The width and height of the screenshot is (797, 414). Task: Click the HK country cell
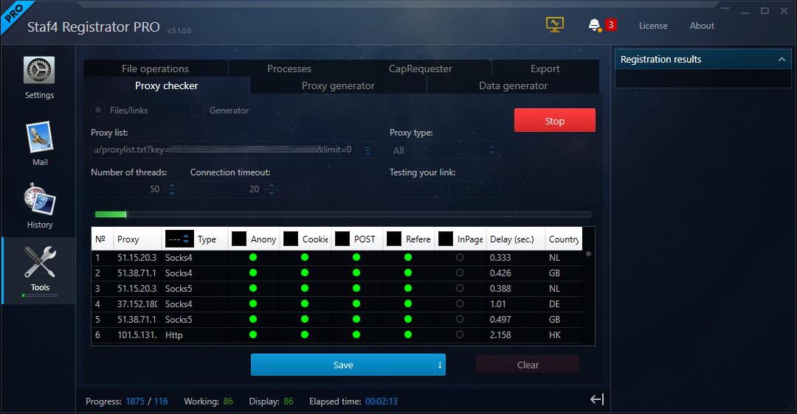tap(554, 335)
